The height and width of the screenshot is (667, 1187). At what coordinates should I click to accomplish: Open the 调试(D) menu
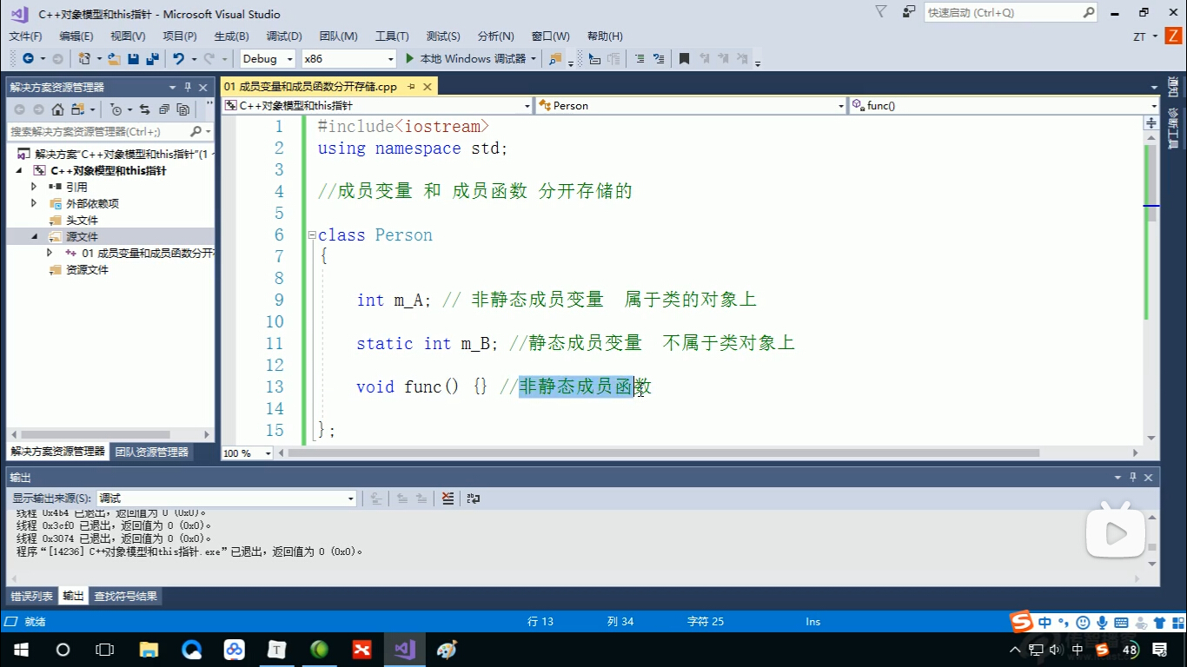[283, 36]
